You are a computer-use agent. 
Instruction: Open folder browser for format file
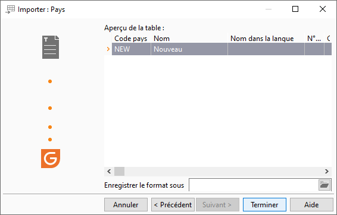(x=324, y=185)
